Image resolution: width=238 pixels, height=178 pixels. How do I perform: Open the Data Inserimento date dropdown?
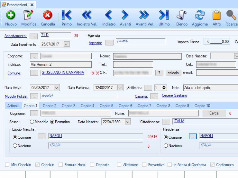[x=66, y=44]
